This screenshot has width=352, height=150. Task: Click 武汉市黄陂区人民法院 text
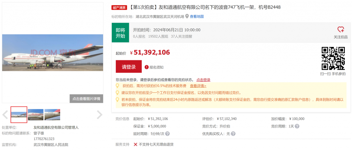(51, 145)
